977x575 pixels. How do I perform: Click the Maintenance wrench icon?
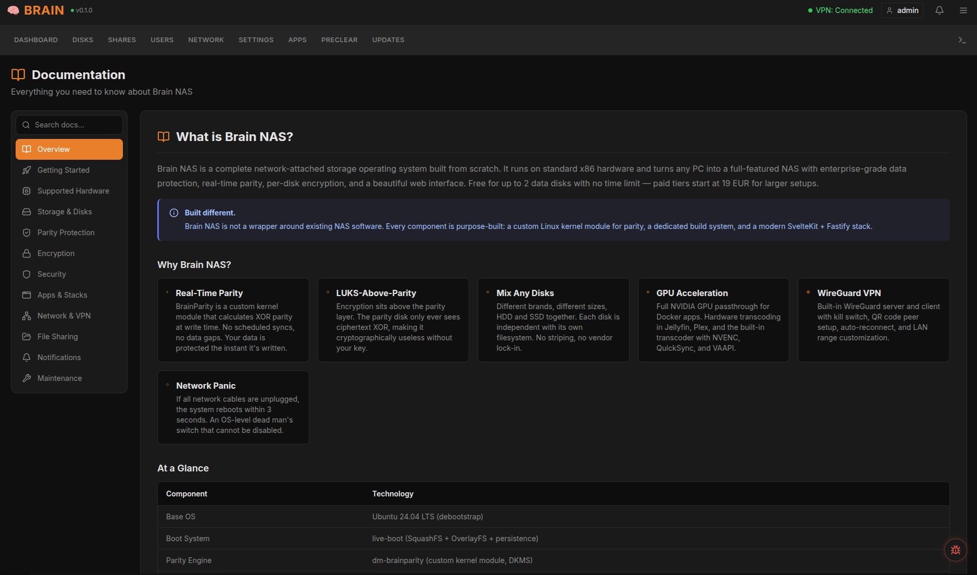(x=27, y=378)
